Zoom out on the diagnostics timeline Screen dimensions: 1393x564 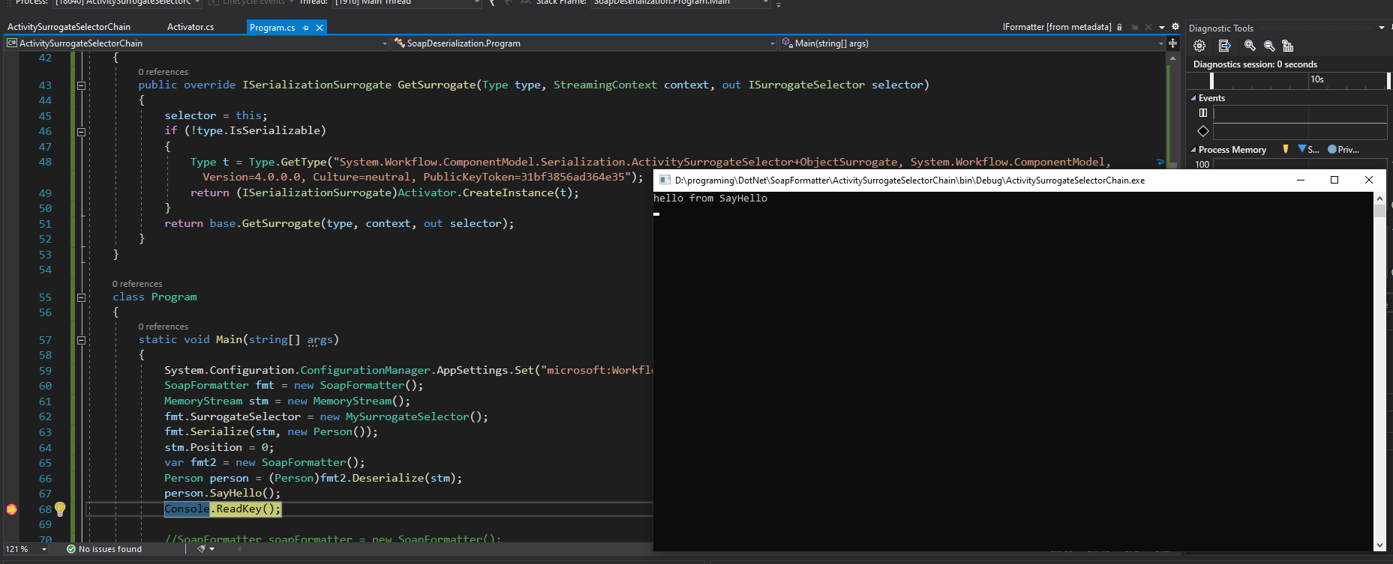1269,46
